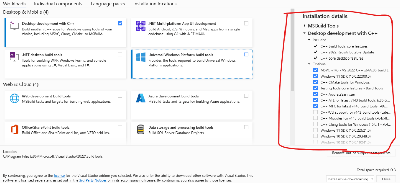Click the Office/SharePoint build tools icon
Image resolution: width=400 pixels, height=183 pixels.
(x=14, y=130)
